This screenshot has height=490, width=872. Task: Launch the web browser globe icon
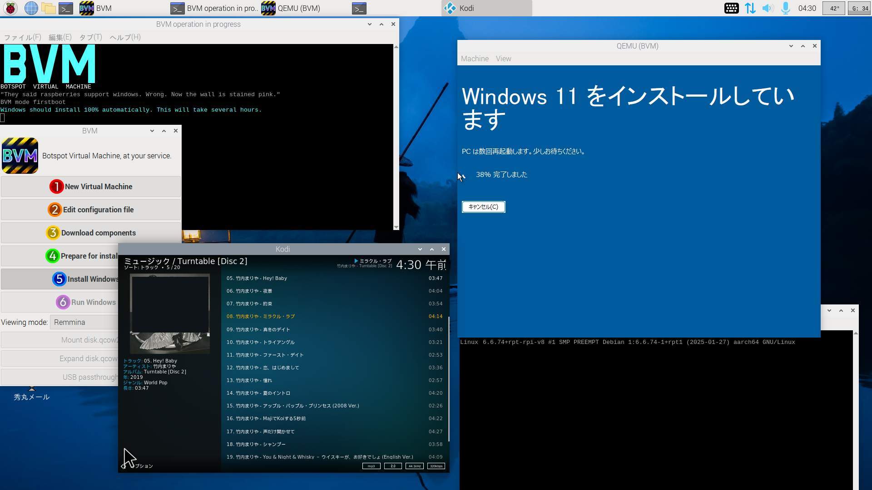click(x=31, y=8)
